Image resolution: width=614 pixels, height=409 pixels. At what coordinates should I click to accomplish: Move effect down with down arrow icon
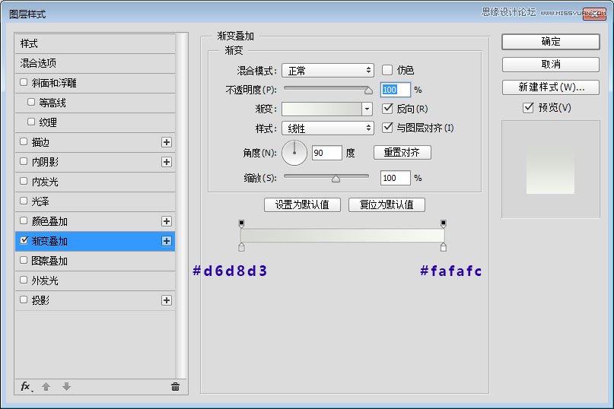click(x=66, y=387)
